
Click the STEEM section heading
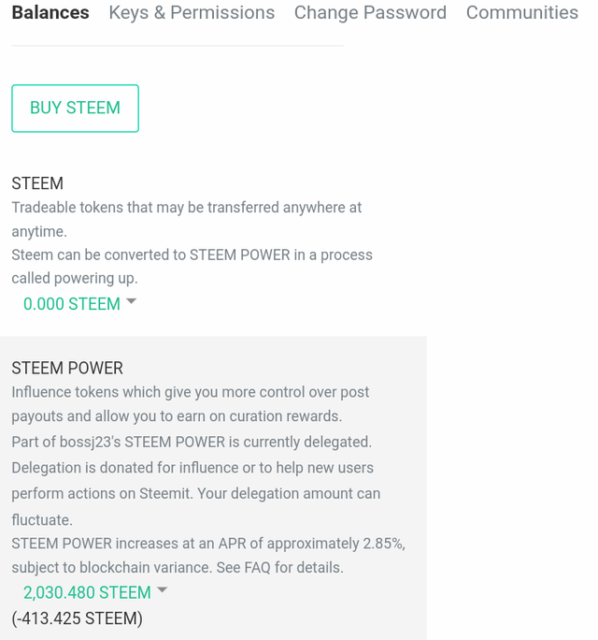[37, 183]
